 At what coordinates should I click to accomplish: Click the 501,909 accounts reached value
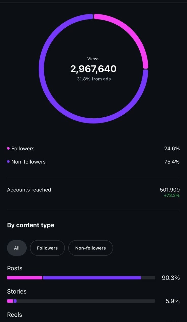170,190
